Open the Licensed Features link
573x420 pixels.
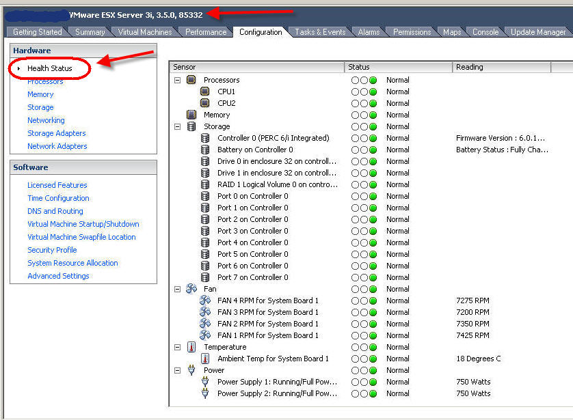point(57,185)
